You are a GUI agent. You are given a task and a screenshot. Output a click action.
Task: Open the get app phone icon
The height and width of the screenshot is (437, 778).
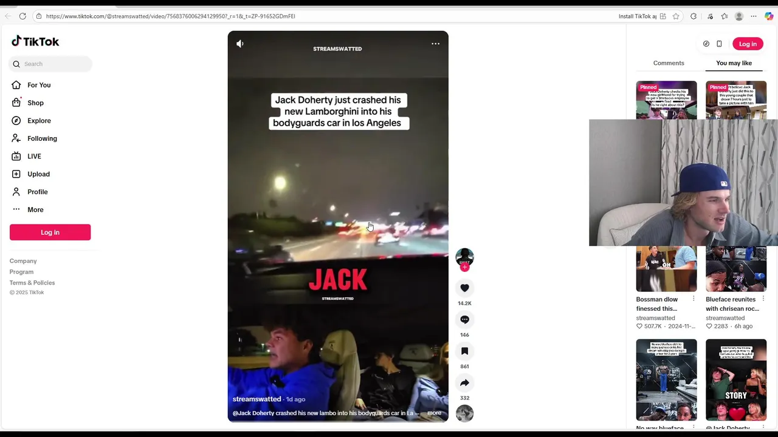[x=719, y=44]
